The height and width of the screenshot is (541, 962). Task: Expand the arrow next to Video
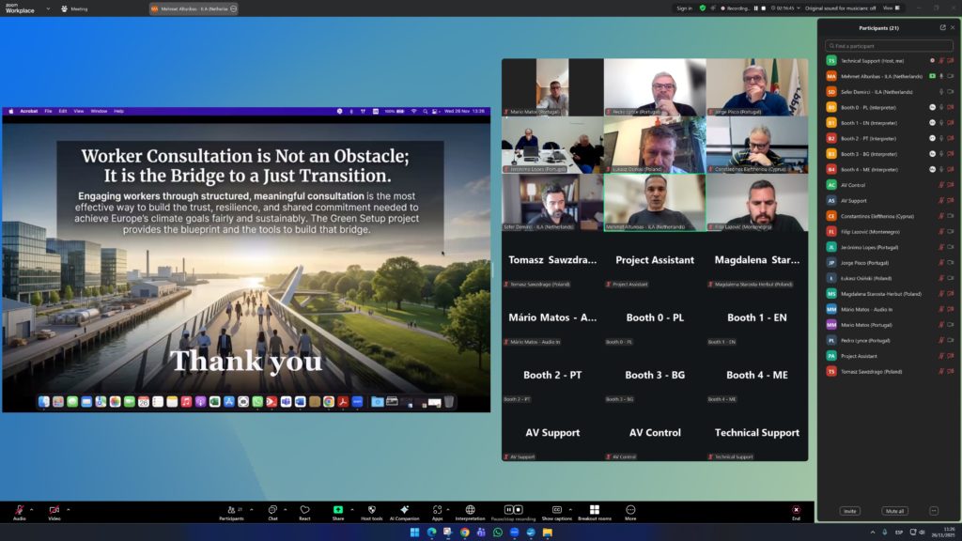(68, 509)
